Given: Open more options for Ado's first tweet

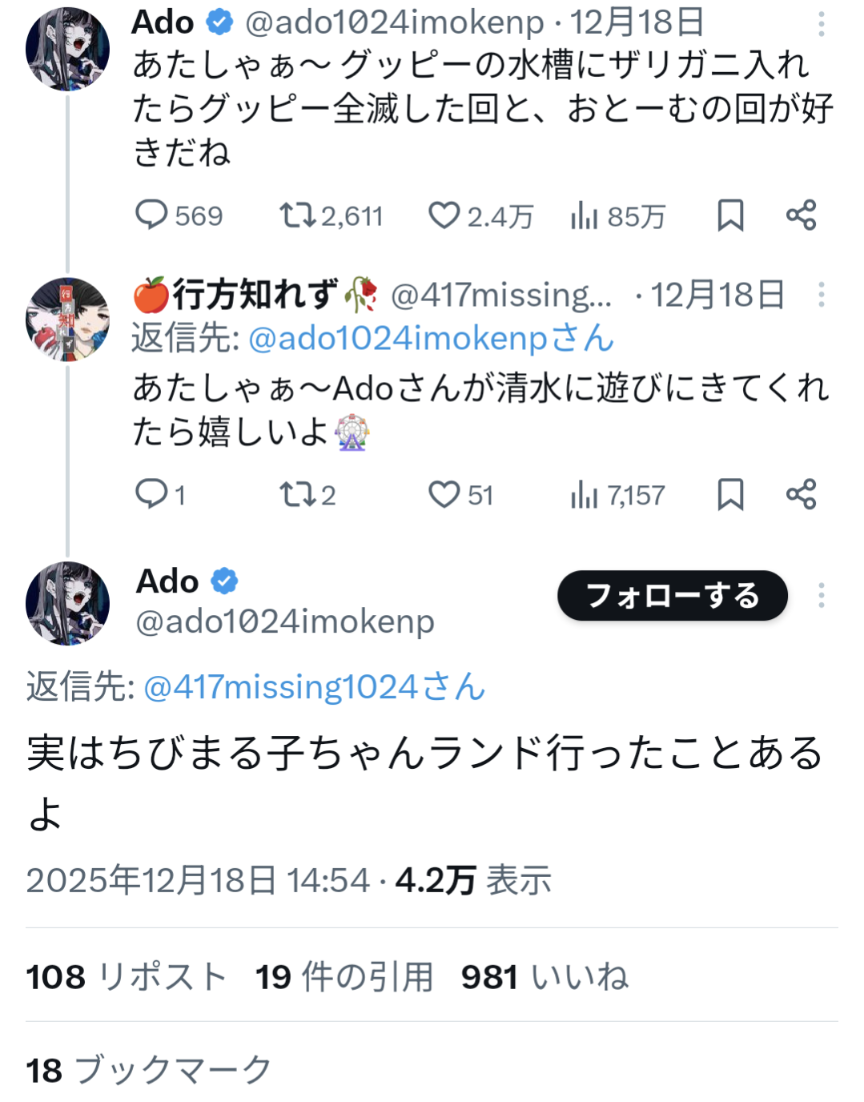Looking at the screenshot, I should 821,24.
